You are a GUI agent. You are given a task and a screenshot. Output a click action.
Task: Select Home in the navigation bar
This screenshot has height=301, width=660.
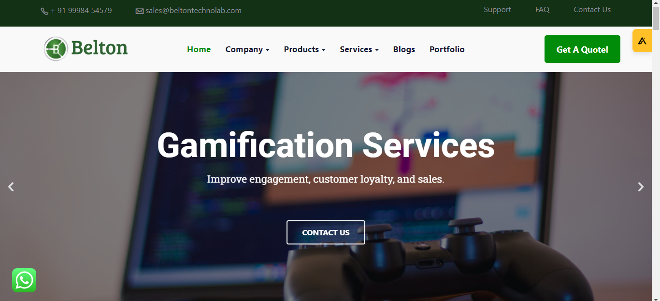point(199,49)
